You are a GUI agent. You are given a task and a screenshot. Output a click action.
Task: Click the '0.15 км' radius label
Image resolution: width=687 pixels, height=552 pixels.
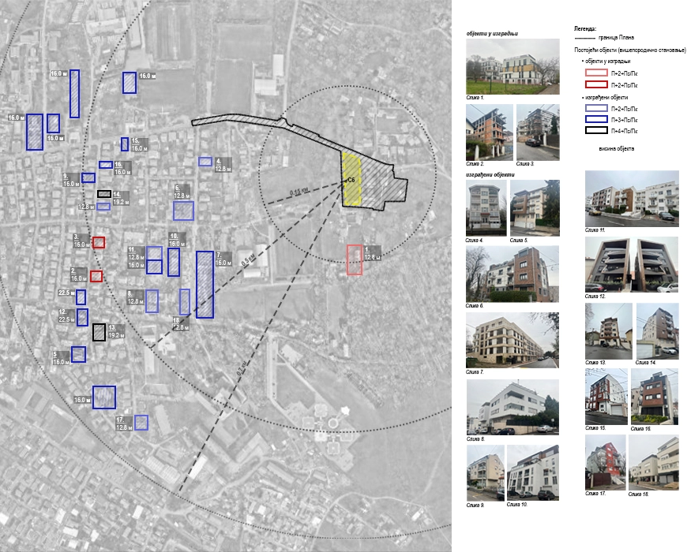coord(298,192)
